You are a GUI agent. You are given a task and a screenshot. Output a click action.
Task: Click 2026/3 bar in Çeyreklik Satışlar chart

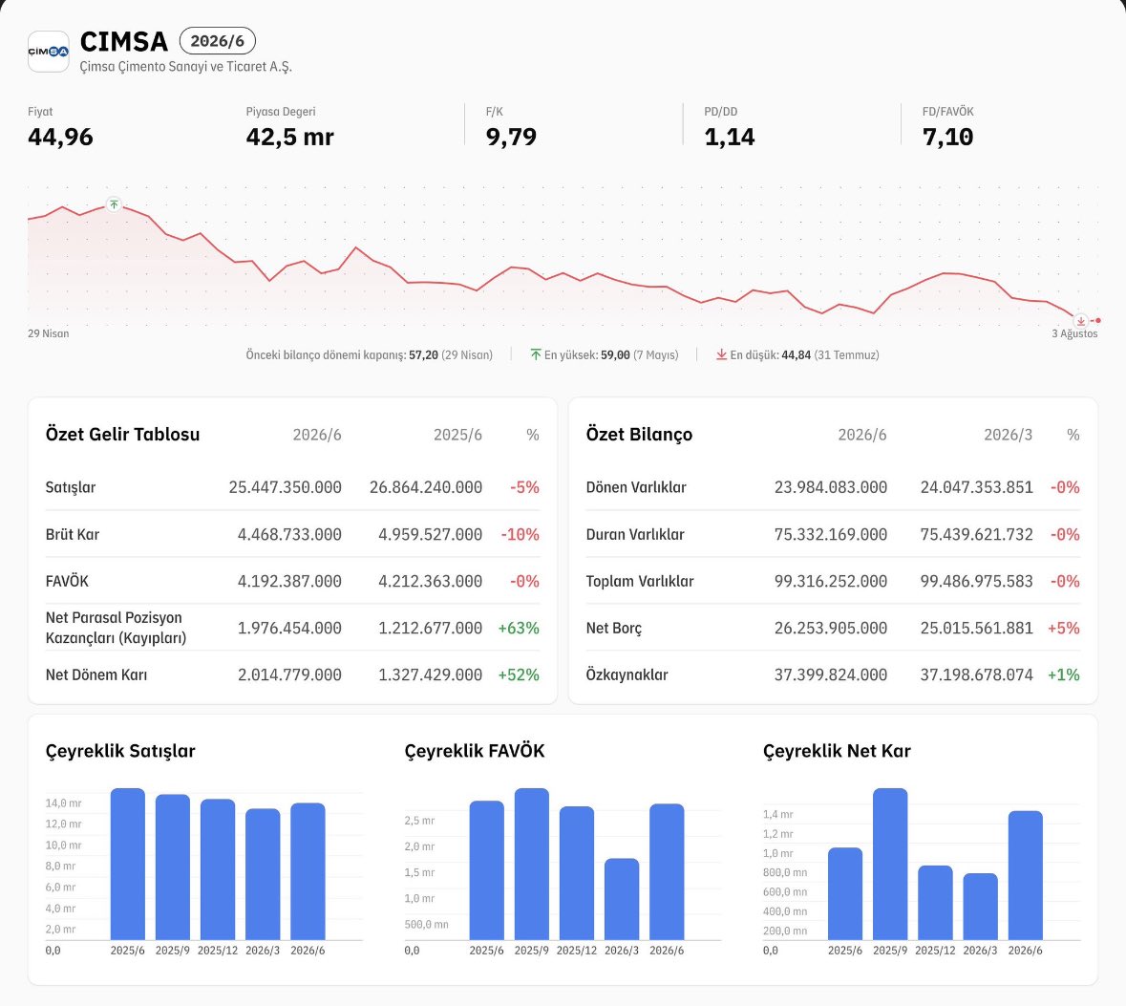click(263, 874)
